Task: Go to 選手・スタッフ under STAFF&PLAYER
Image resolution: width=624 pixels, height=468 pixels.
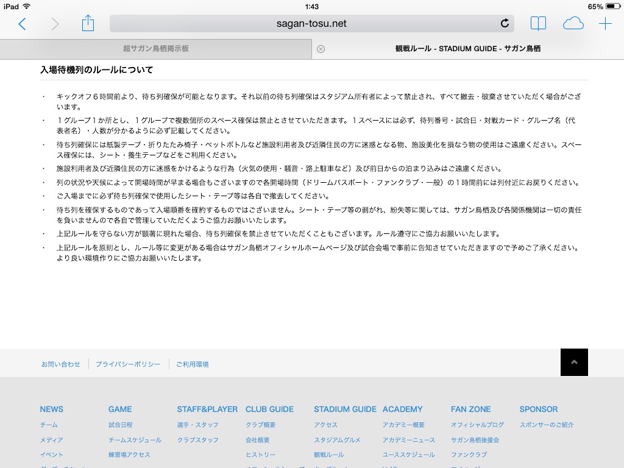Action: click(197, 425)
